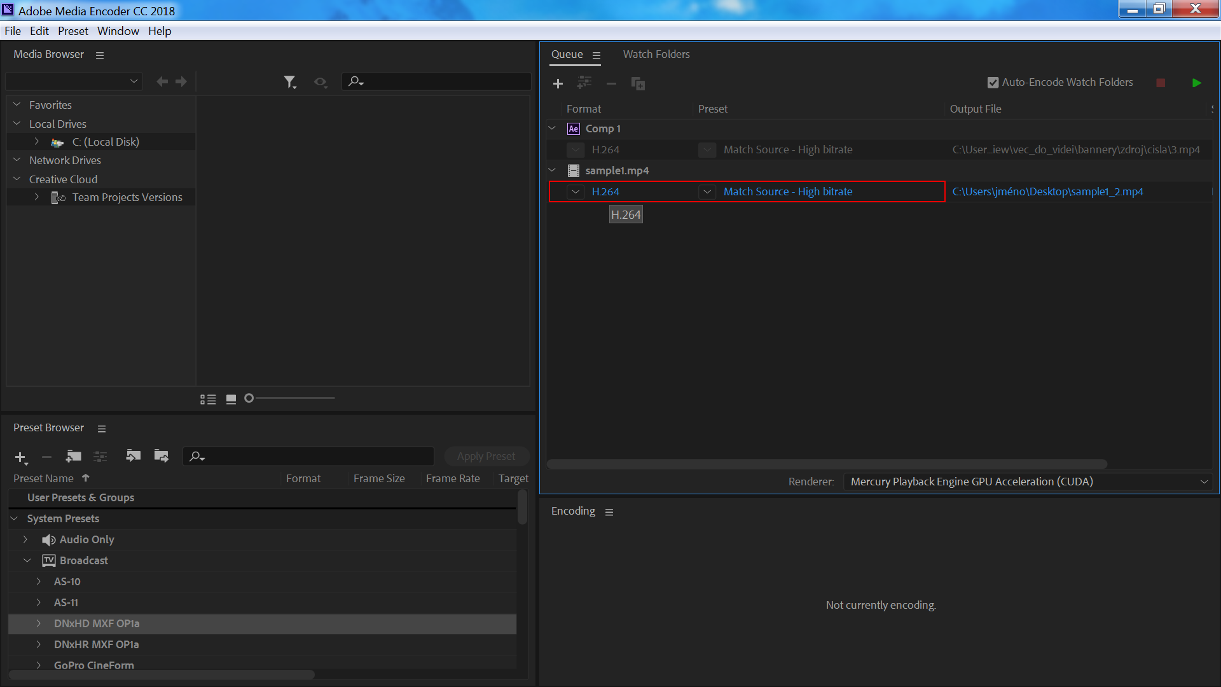The width and height of the screenshot is (1221, 687).
Task: Open the Preset menu in menu bar
Action: (72, 31)
